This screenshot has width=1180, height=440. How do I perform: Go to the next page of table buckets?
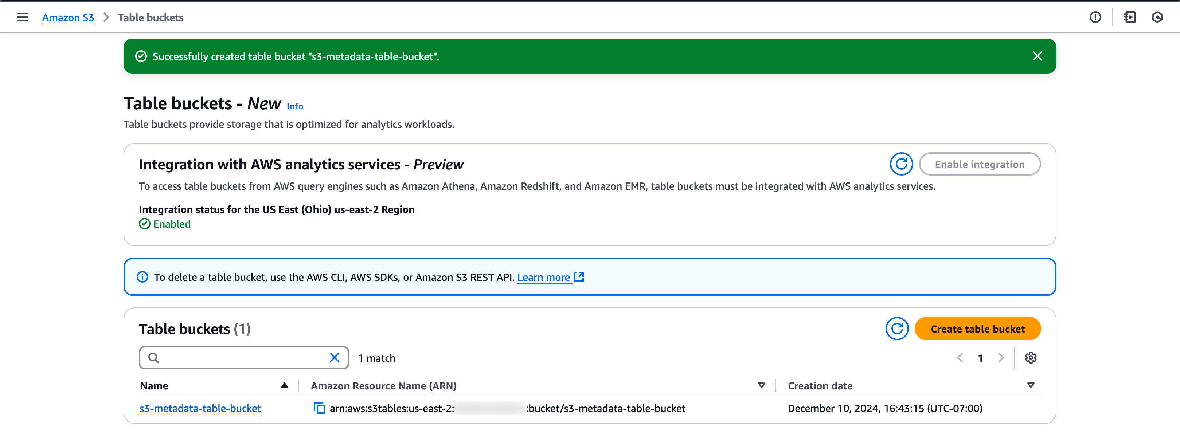tap(1001, 358)
